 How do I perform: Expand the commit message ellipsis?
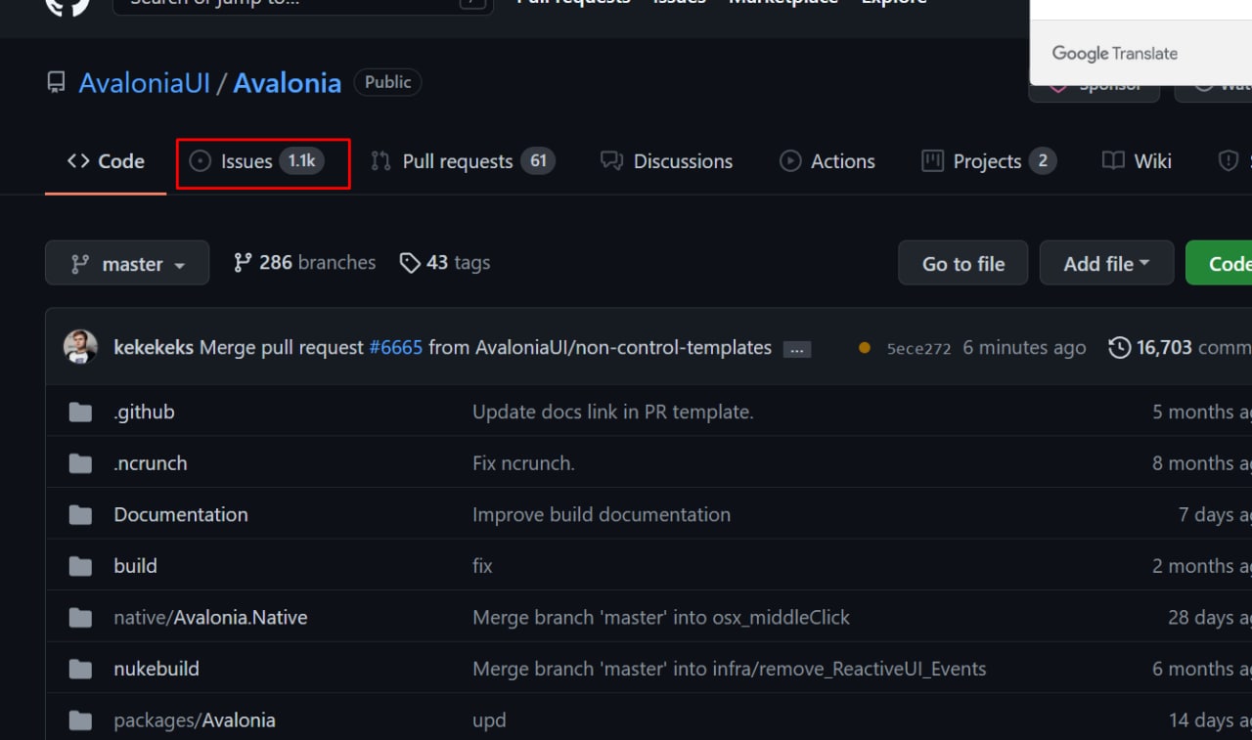coord(797,349)
